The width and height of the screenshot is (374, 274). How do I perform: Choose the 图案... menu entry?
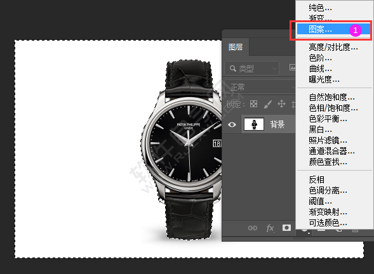[x=320, y=30]
